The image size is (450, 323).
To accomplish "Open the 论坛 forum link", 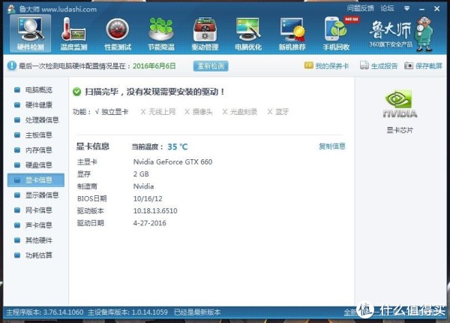I will [x=387, y=8].
